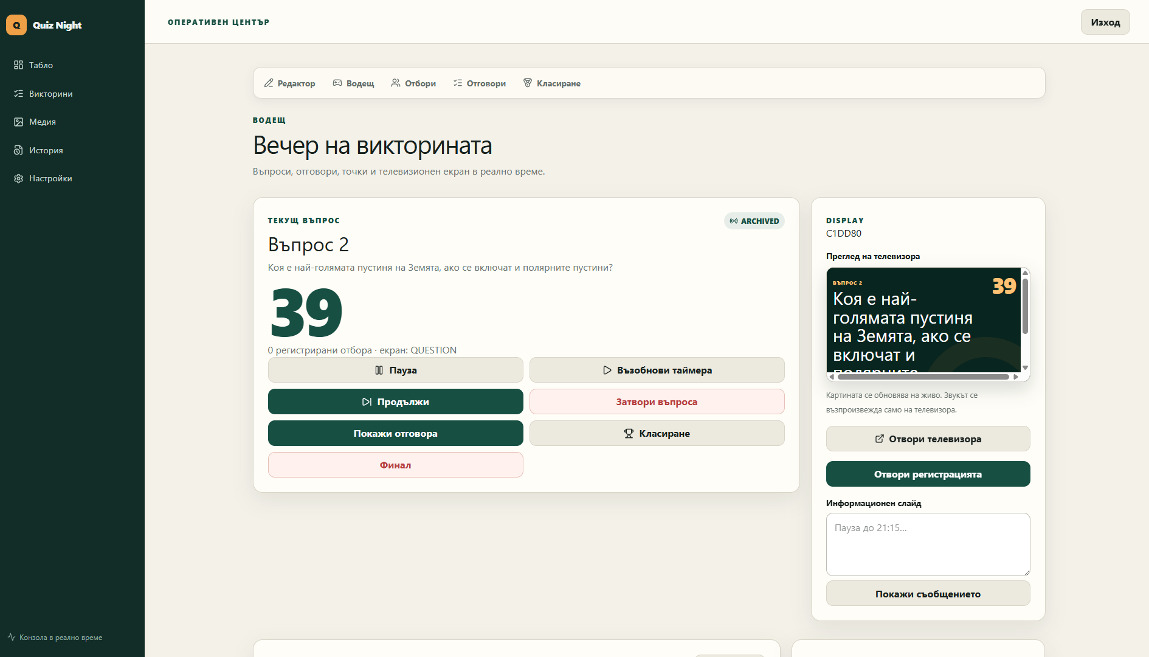Click the Отвори телевизора button

click(928, 439)
